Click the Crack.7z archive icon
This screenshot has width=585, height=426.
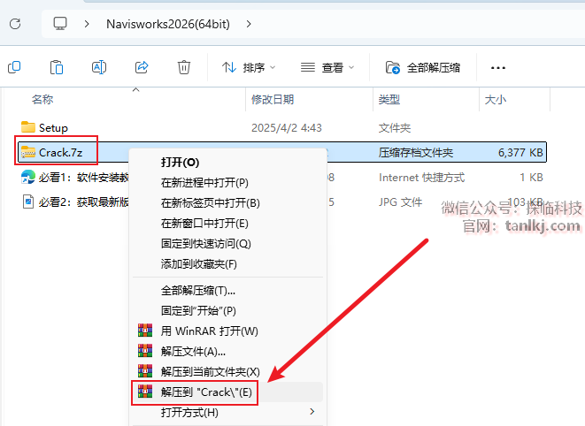[x=28, y=152]
